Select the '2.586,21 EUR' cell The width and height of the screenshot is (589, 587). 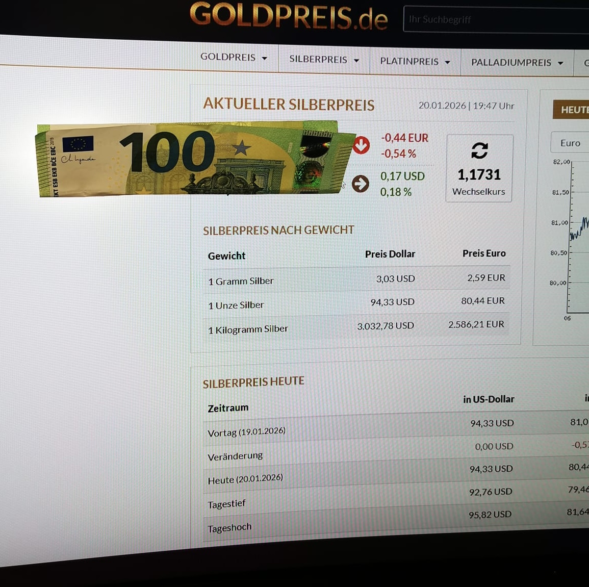[x=476, y=324]
